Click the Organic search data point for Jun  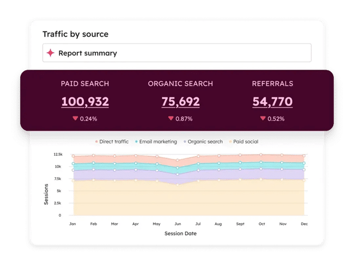178,174
